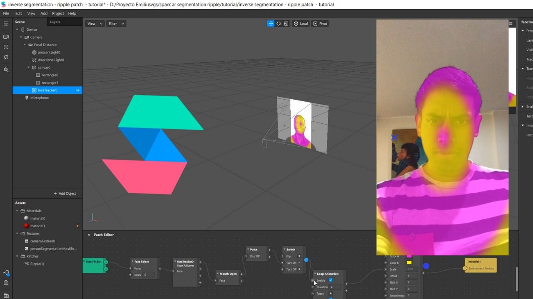Open the video/camera panel icon in the left sidebar
The height and width of the screenshot is (299, 533).
[x=6, y=37]
